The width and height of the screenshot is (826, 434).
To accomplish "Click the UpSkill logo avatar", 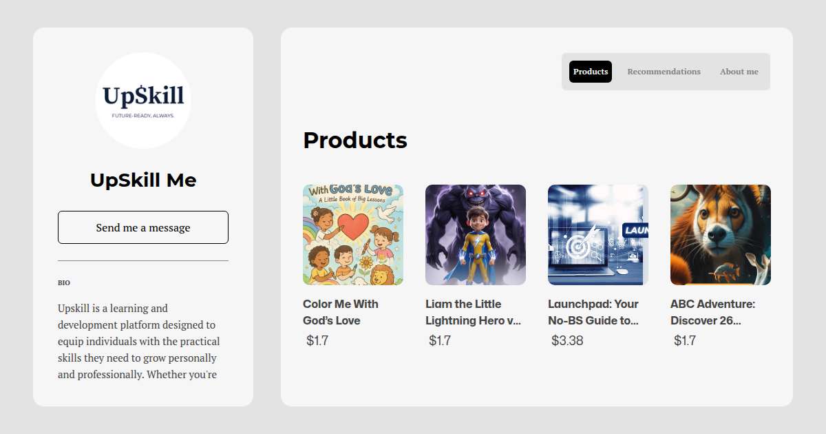I will tap(143, 101).
